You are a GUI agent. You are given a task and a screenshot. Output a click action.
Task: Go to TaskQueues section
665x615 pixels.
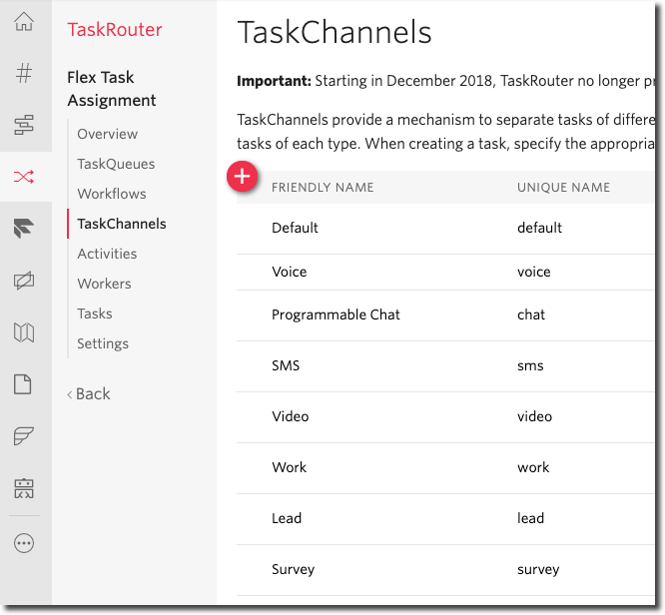(x=116, y=164)
